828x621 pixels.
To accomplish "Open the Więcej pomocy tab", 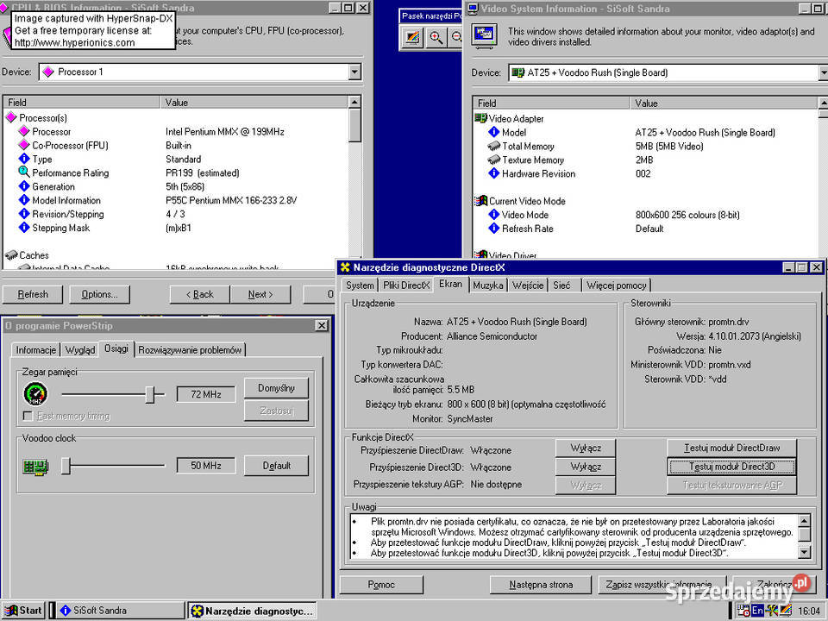I will (x=616, y=285).
